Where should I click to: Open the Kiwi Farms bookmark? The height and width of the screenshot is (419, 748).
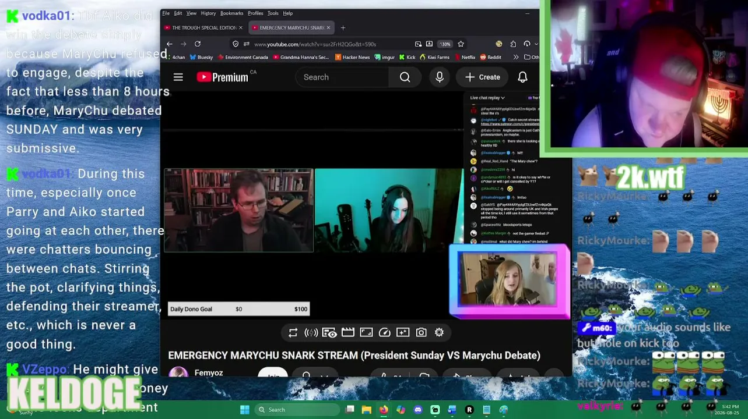click(x=434, y=57)
